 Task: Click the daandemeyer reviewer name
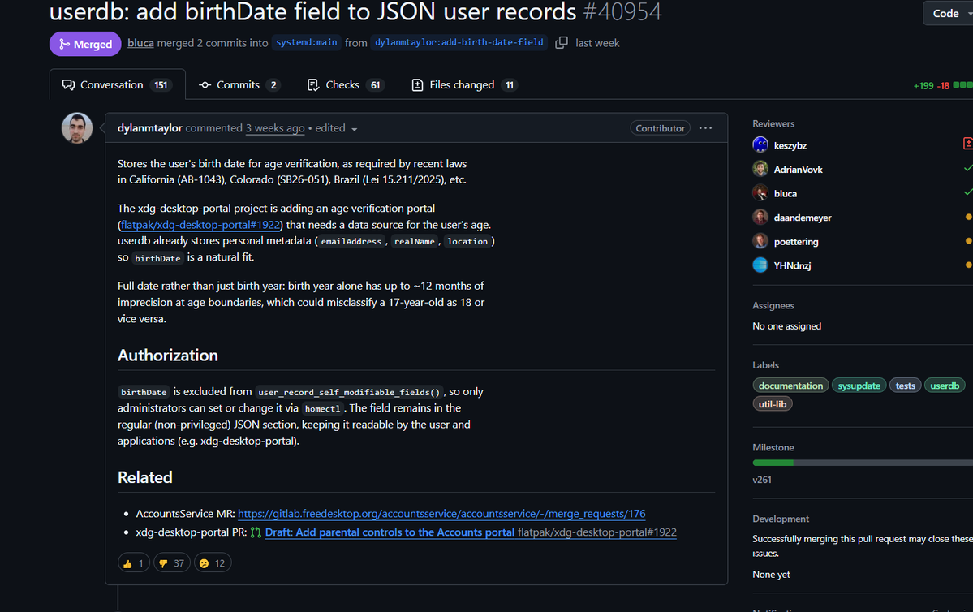point(803,218)
